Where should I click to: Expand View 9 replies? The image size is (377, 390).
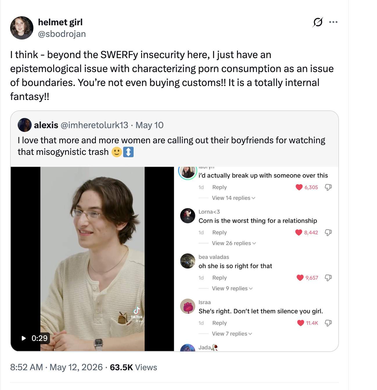click(x=232, y=288)
